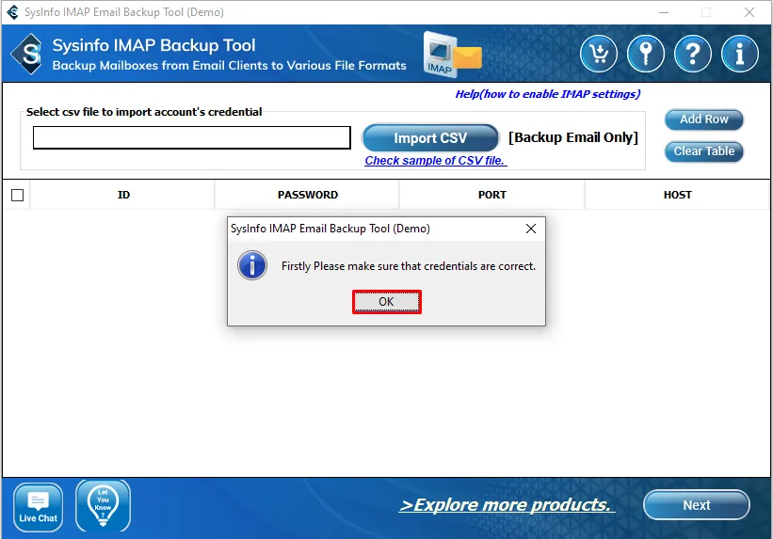Close the IMAP Backup Tool window
Image resolution: width=773 pixels, height=539 pixels.
[x=749, y=12]
